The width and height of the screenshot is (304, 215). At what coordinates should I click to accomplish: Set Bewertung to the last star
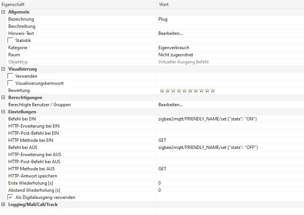(213, 90)
